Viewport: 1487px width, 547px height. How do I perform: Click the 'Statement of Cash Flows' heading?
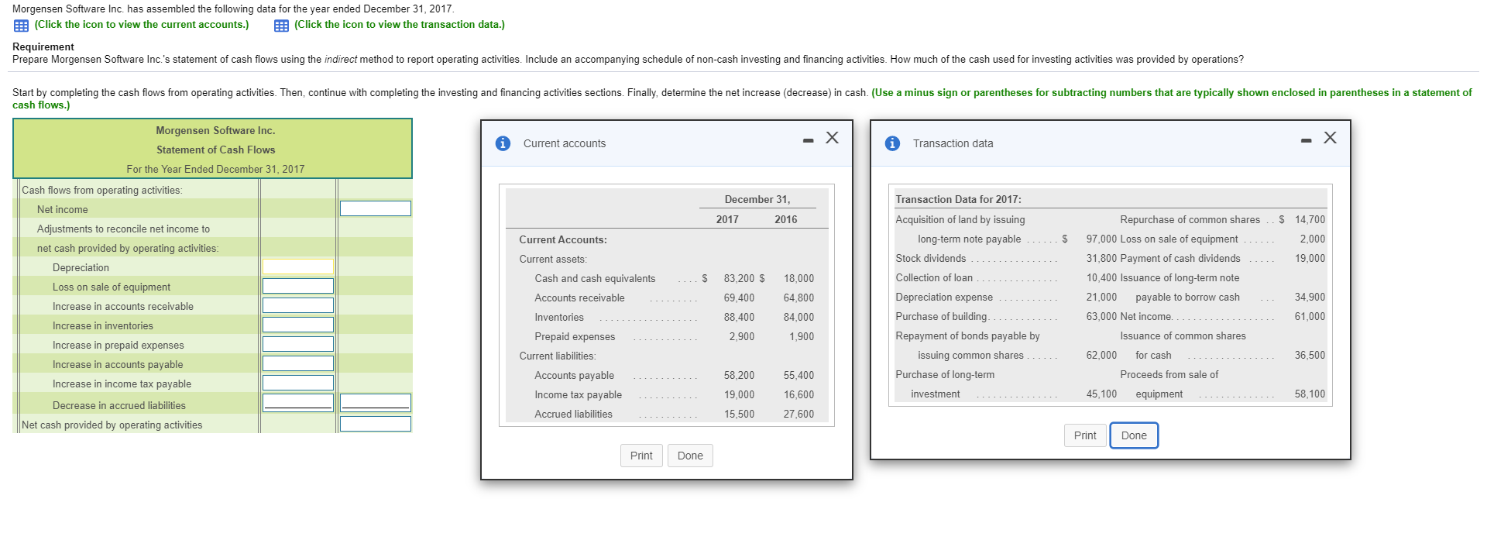point(215,150)
